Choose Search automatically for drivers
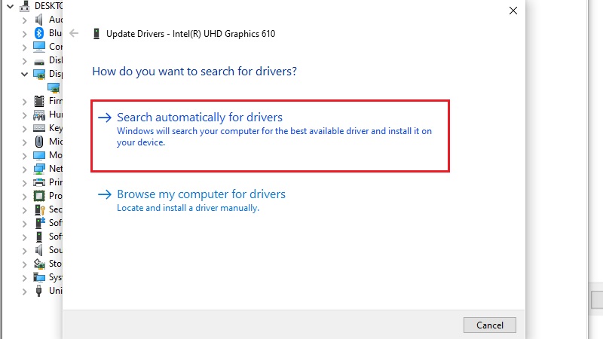 click(270, 136)
